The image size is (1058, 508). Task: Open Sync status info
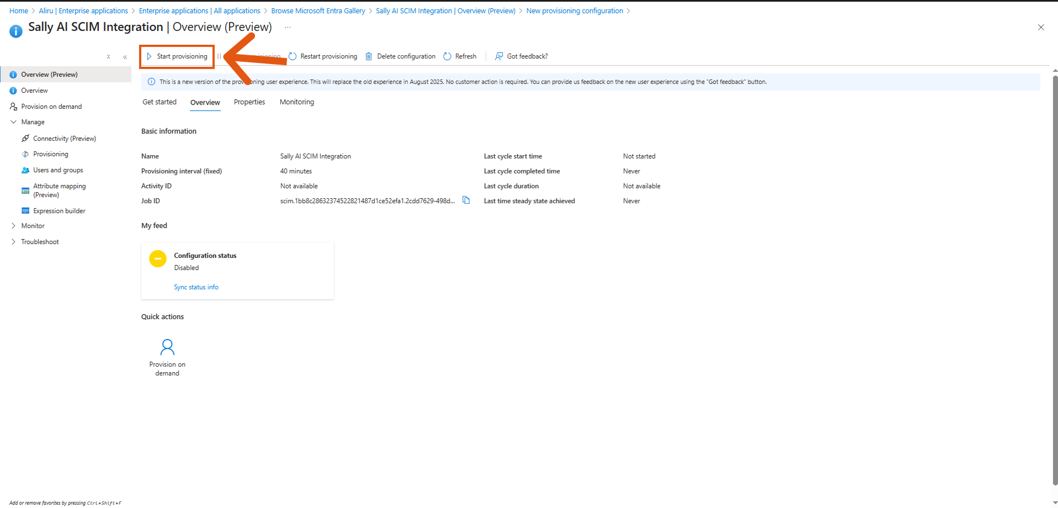coord(196,287)
